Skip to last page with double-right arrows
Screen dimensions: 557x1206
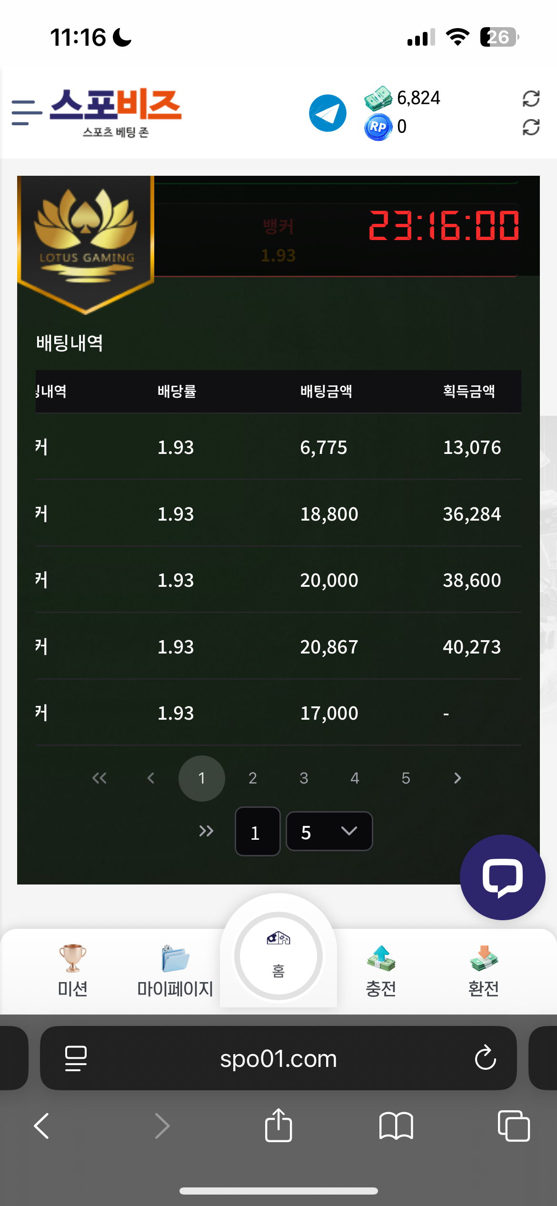tap(206, 831)
